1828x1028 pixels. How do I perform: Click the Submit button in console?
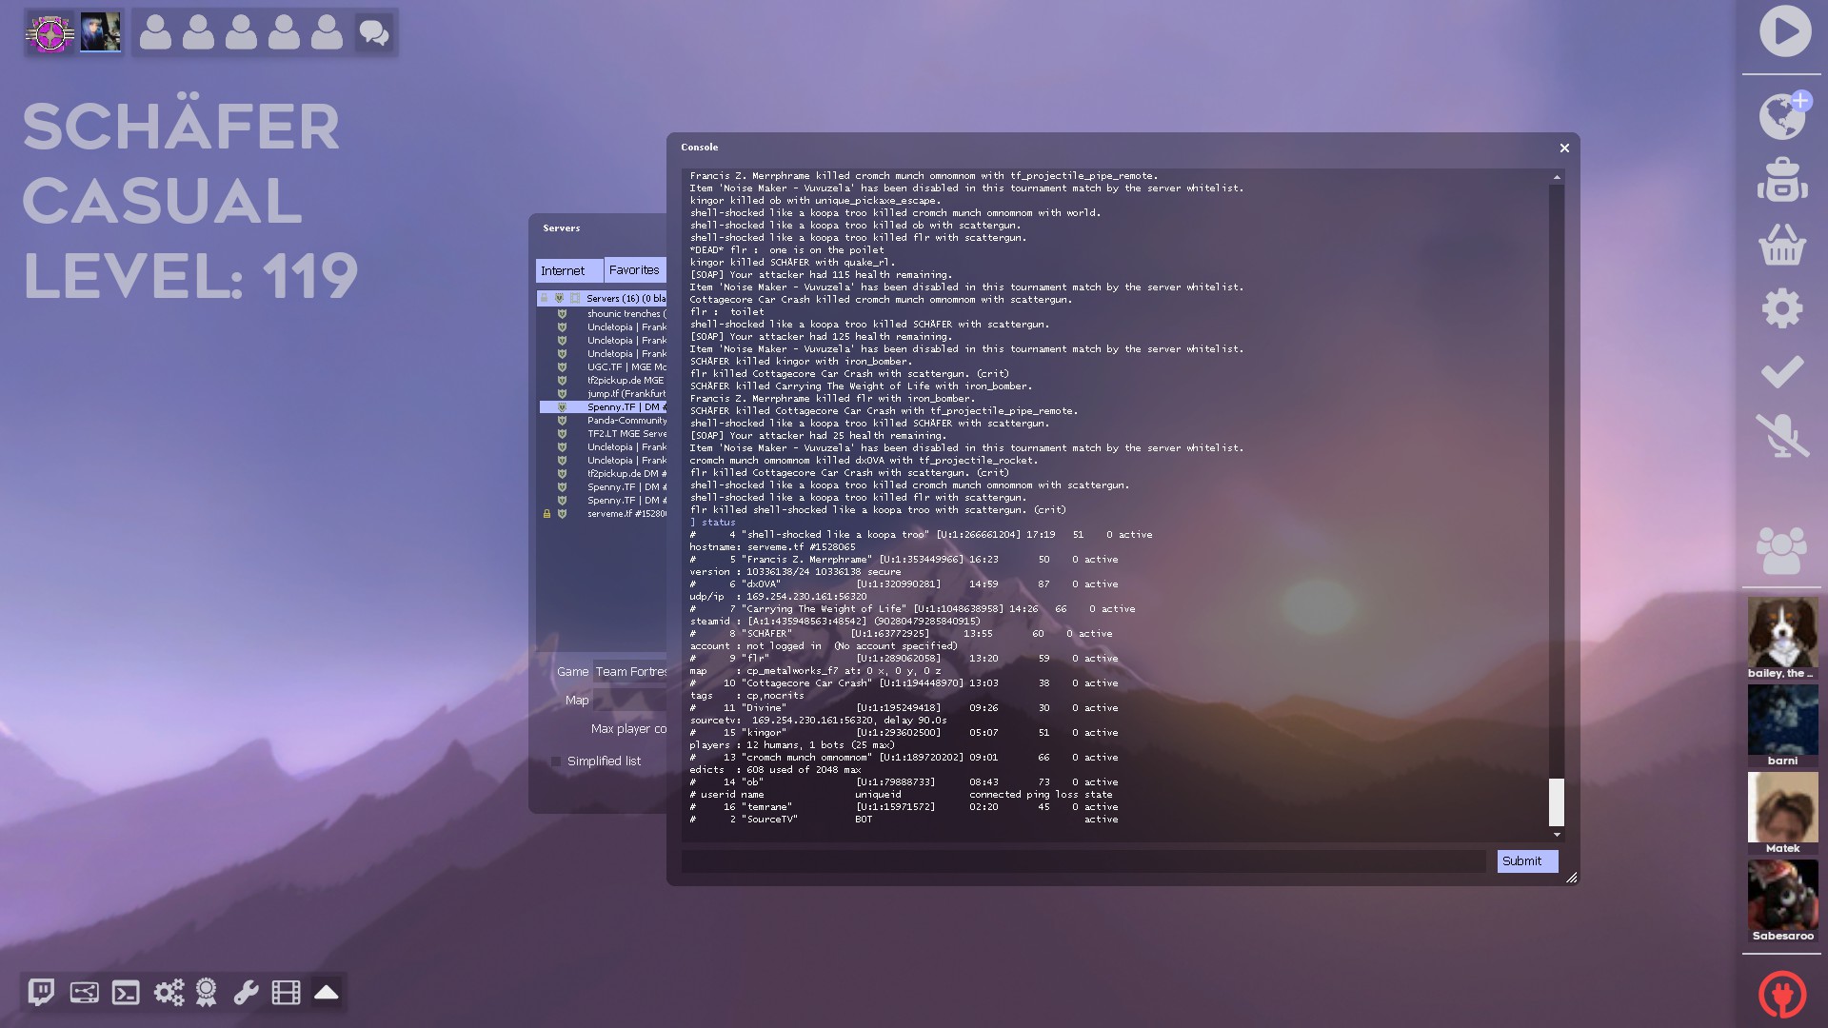pyautogui.click(x=1526, y=861)
